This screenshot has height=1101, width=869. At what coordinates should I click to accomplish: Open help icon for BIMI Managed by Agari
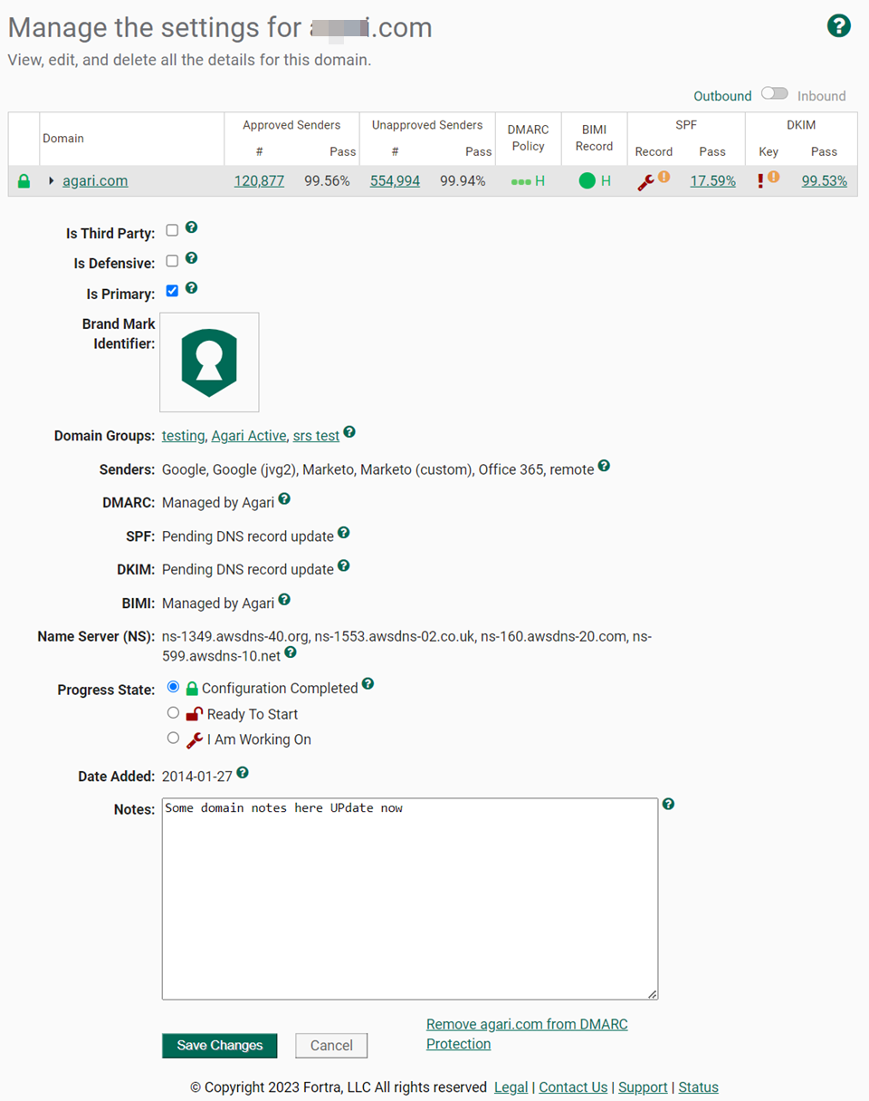click(x=284, y=600)
